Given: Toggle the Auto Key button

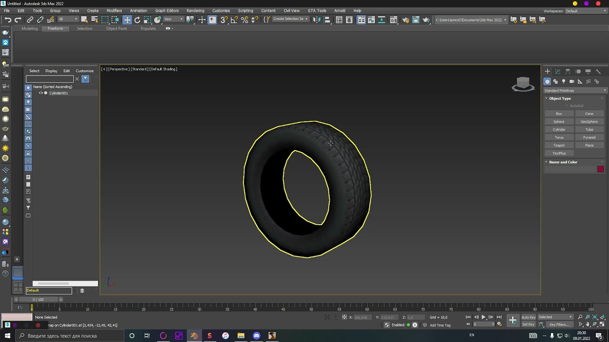Looking at the screenshot, I should click(528, 317).
